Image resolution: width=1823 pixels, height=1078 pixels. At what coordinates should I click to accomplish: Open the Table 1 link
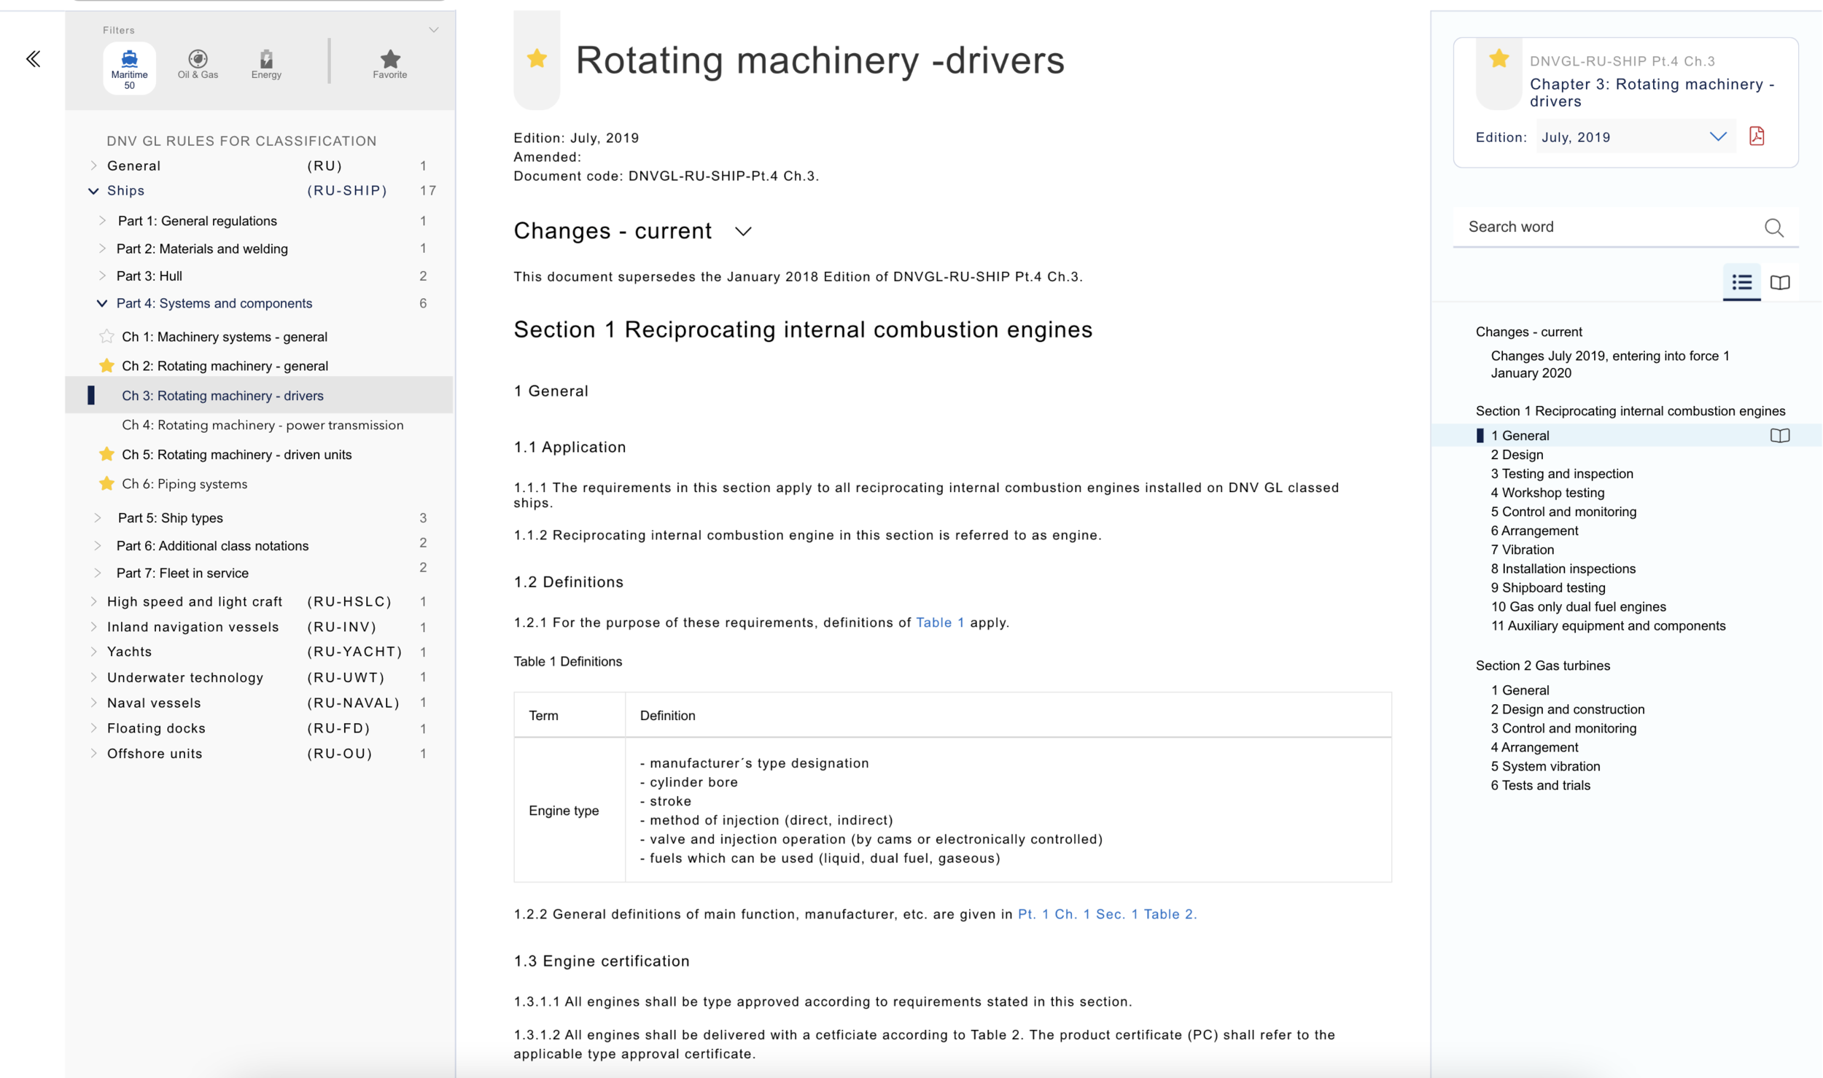click(x=940, y=622)
